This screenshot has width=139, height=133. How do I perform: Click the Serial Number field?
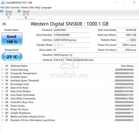72,35
